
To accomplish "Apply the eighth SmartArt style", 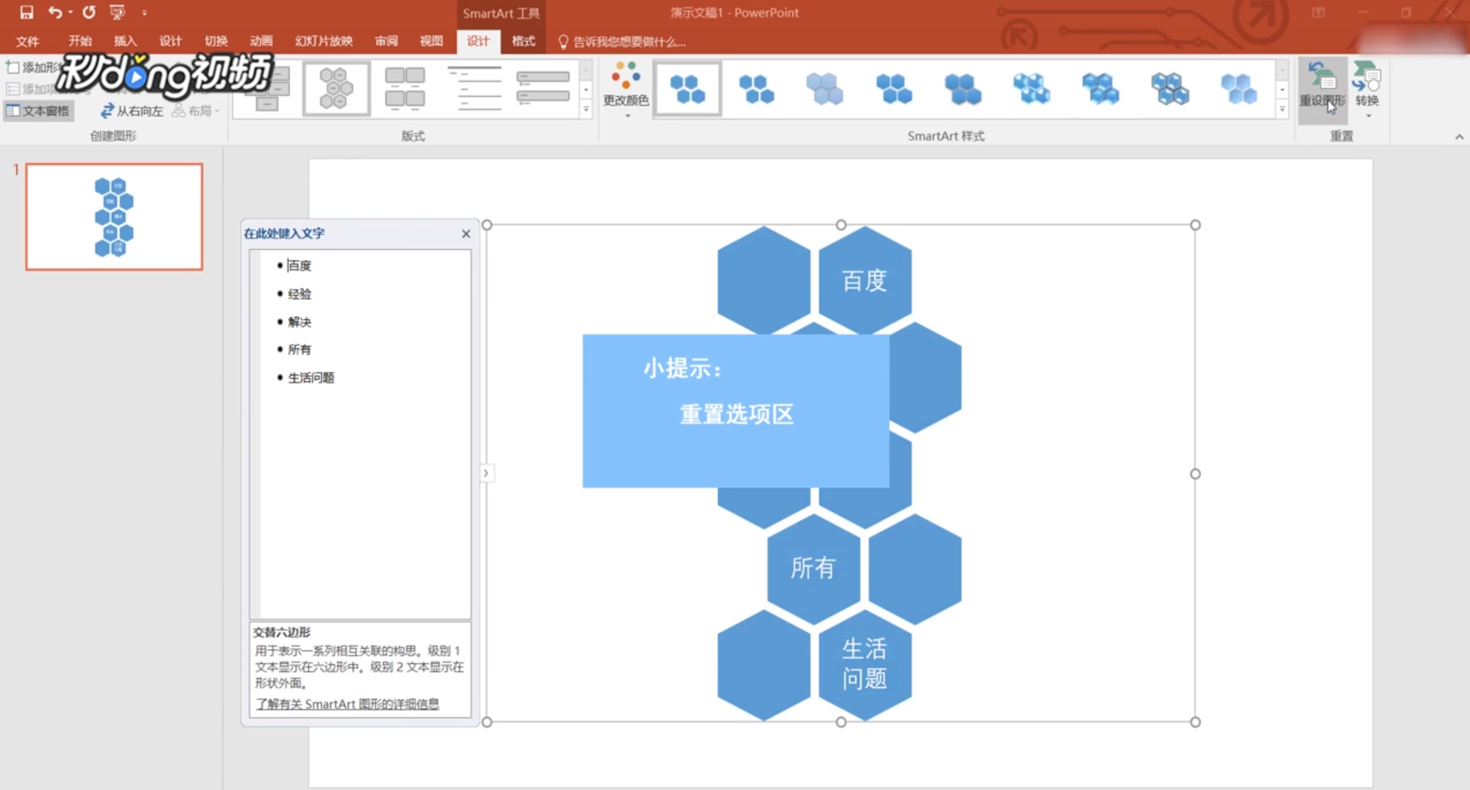I will pyautogui.click(x=1170, y=89).
